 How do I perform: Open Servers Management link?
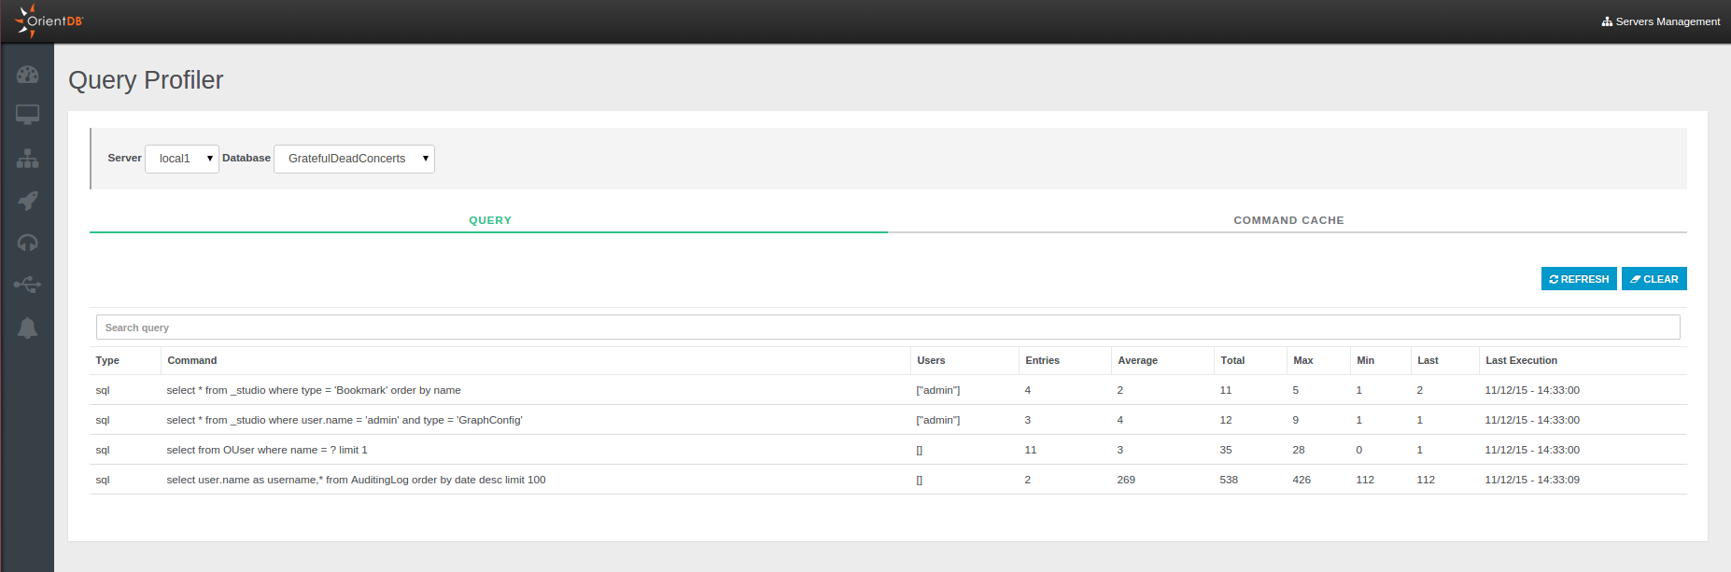1661,21
